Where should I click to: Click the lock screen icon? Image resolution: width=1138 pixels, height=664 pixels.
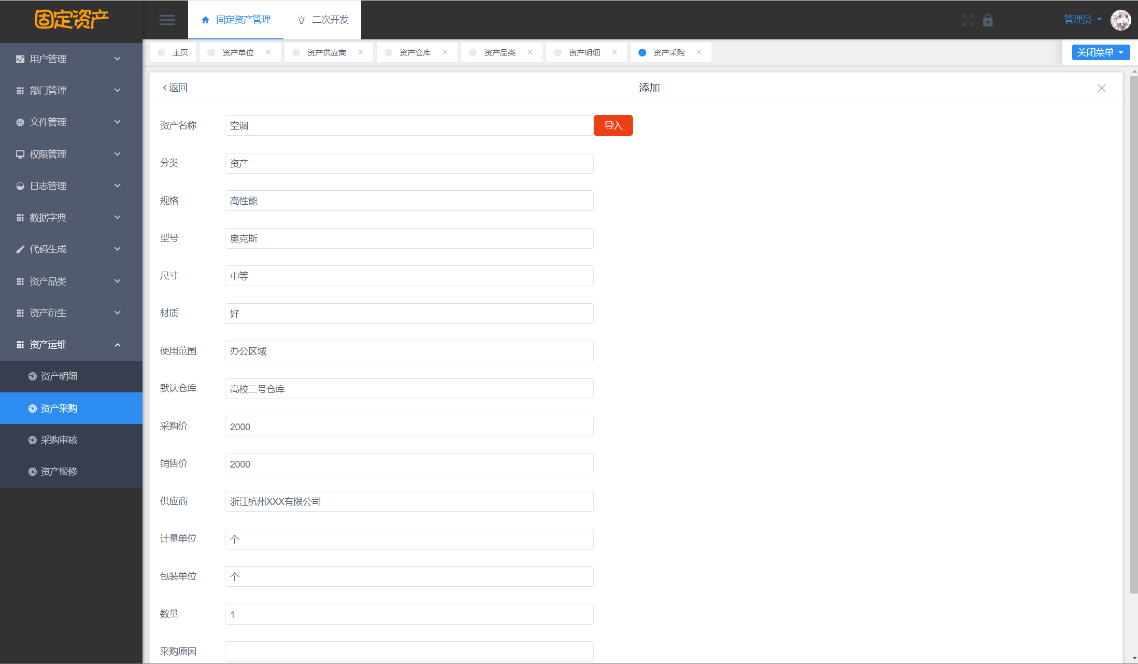click(988, 20)
